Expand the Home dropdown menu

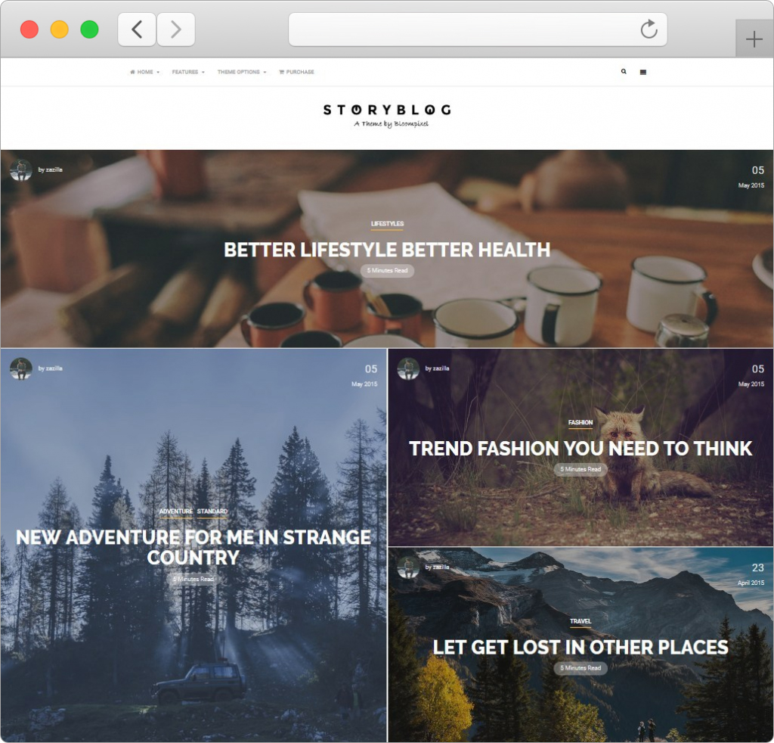coord(144,72)
